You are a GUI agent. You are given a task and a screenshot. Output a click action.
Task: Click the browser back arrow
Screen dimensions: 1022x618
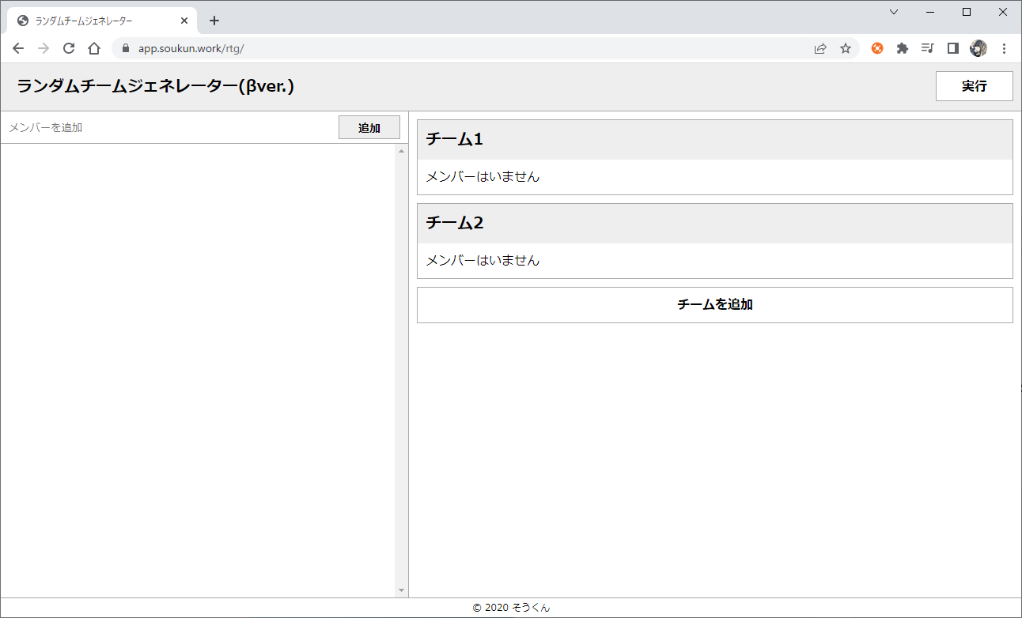click(18, 48)
